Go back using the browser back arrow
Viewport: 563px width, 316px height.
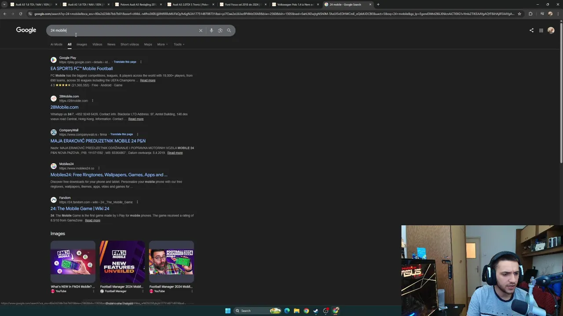(5, 14)
